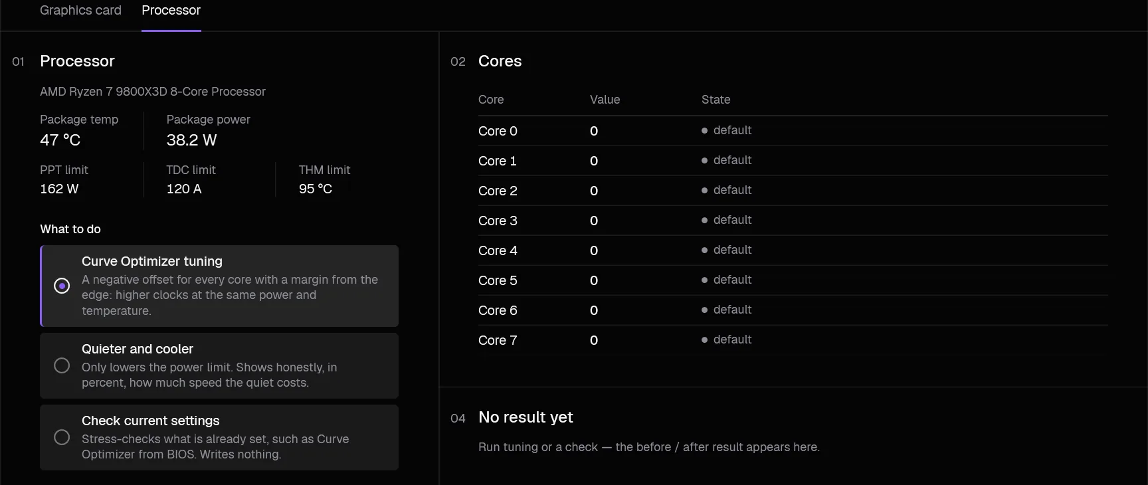Click Core 3's default state indicator
The image size is (1148, 485).
(727, 220)
